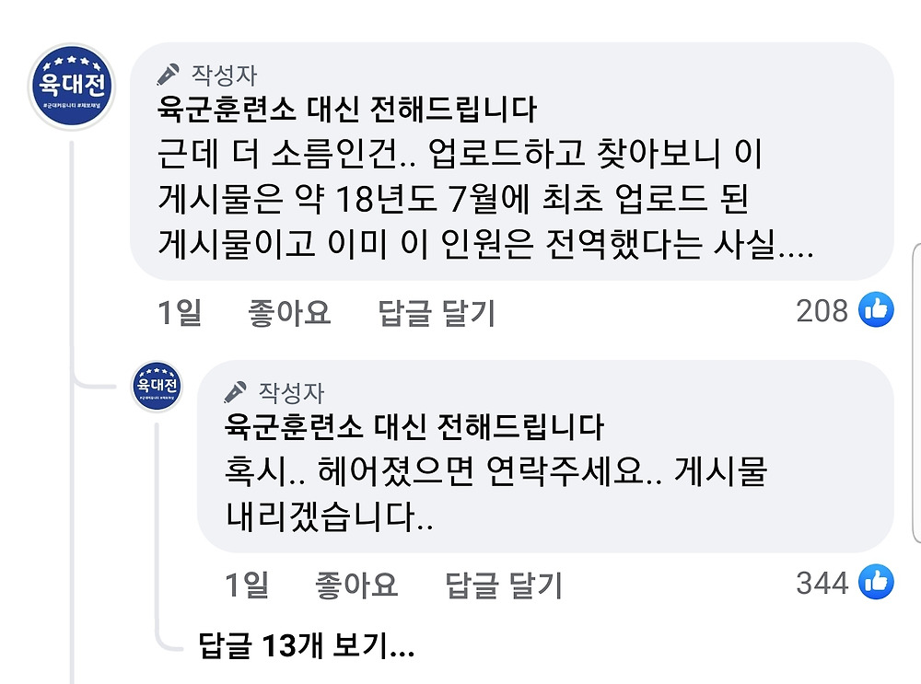Toggle 좋아요 on the reply comment
921x684 pixels.
(356, 585)
